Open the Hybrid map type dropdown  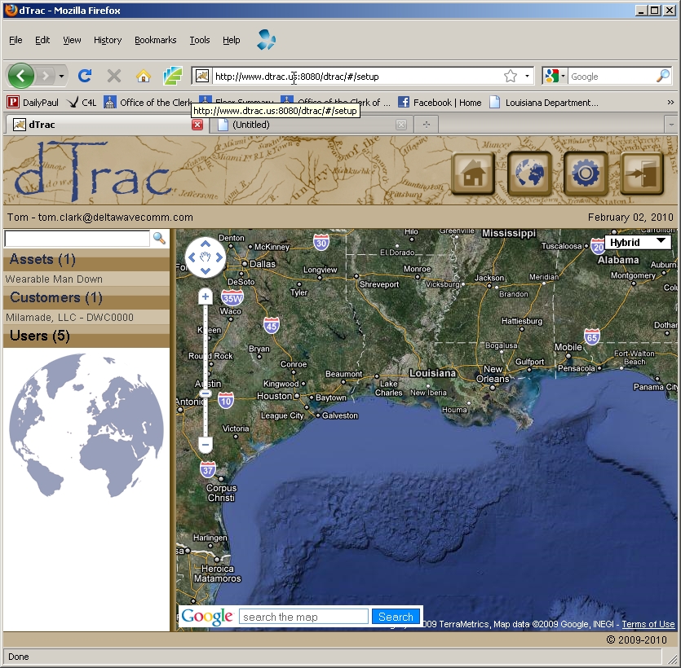click(638, 242)
